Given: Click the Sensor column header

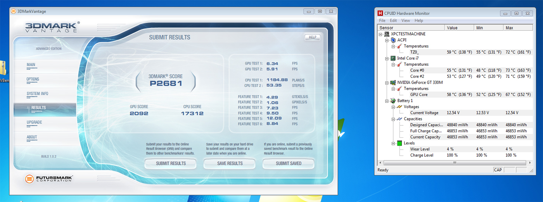Looking at the screenshot, I should coord(411,28).
